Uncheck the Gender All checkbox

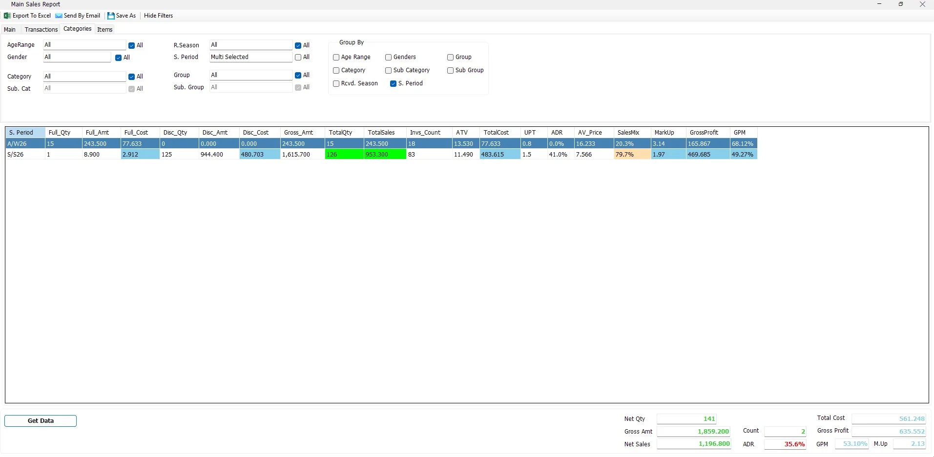(x=118, y=58)
